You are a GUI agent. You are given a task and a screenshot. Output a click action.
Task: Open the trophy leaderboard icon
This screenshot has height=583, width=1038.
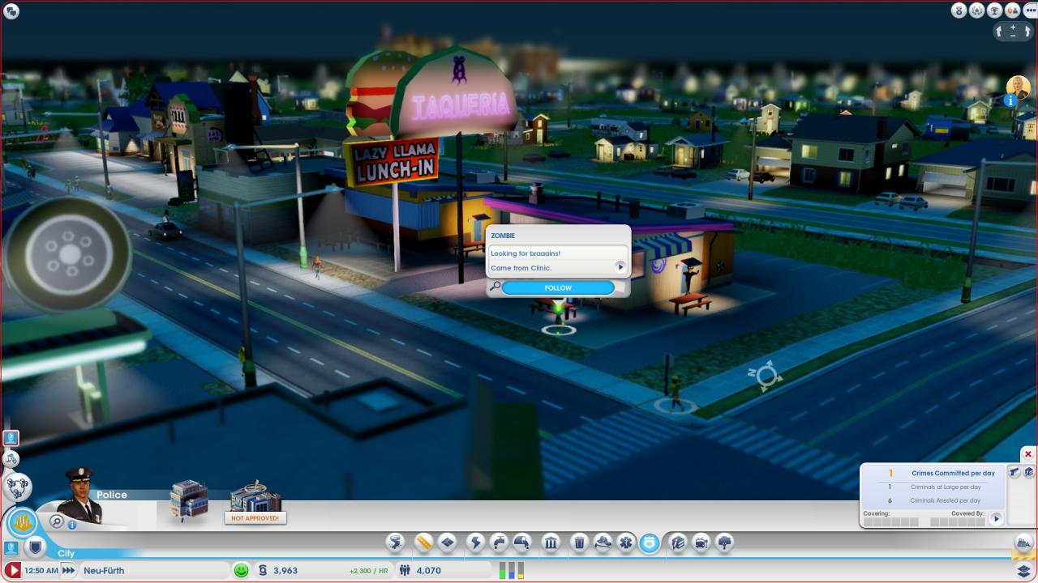click(x=995, y=11)
